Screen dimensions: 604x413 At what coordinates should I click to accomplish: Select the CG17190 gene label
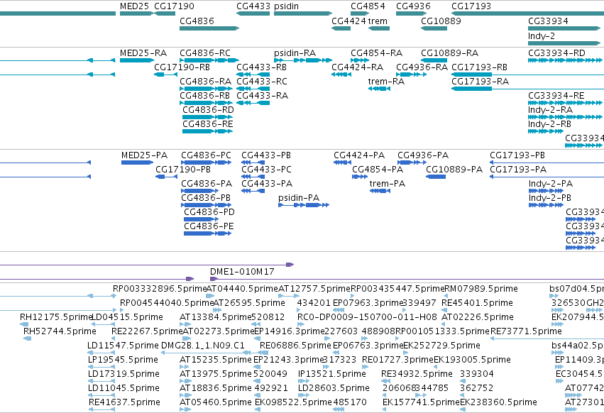(x=174, y=6)
